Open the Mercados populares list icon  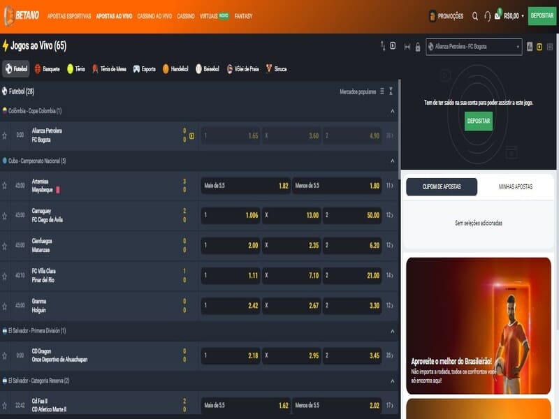tap(382, 91)
